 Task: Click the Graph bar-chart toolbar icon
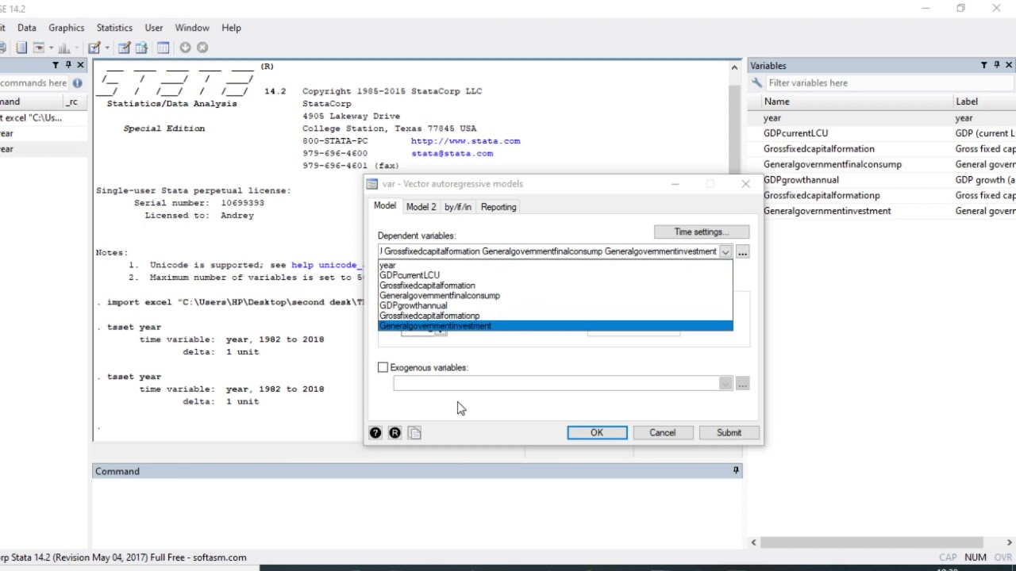[x=63, y=48]
